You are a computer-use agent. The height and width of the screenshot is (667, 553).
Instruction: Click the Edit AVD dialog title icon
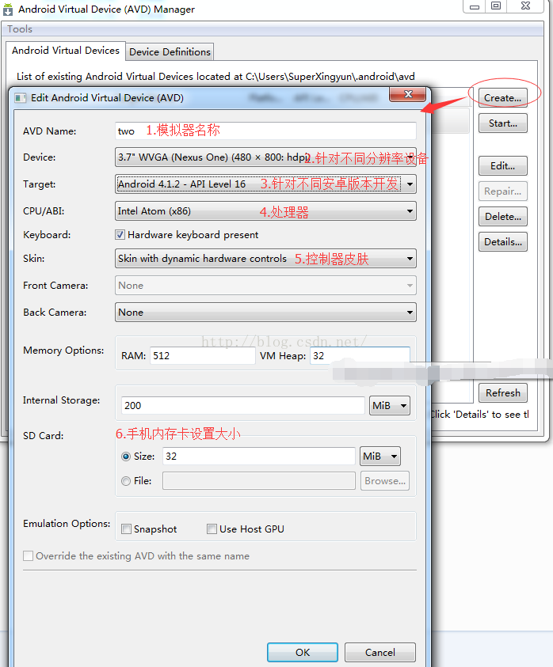tap(20, 97)
